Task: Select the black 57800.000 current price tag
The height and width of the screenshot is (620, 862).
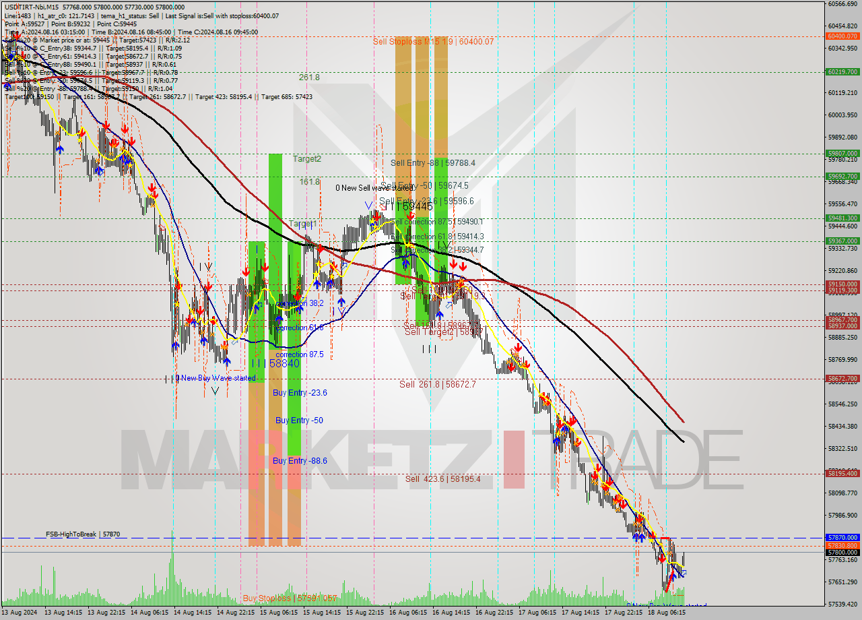Action: (842, 552)
